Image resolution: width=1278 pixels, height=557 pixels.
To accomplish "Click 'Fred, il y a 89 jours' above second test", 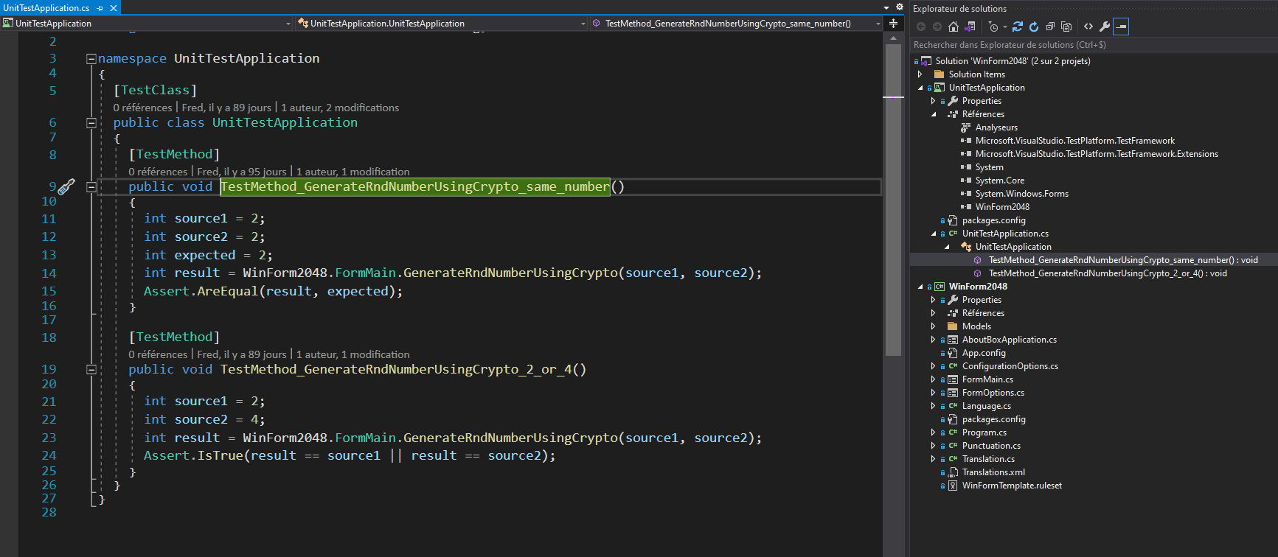I will (x=242, y=354).
